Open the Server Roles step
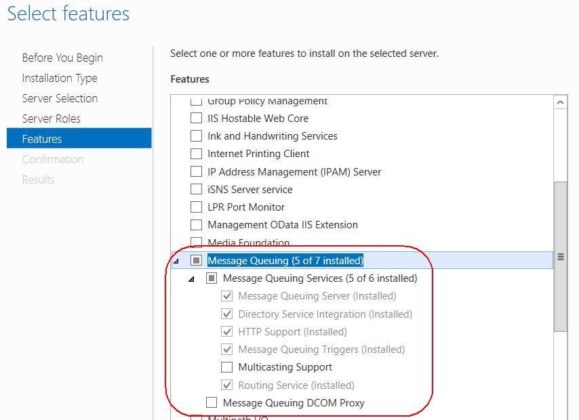 pos(51,119)
